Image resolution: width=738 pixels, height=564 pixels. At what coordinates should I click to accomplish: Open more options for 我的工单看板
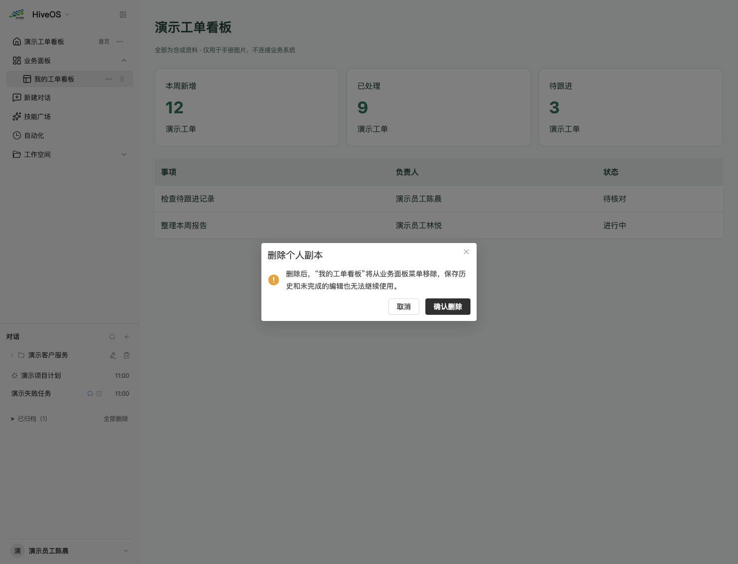coord(109,79)
